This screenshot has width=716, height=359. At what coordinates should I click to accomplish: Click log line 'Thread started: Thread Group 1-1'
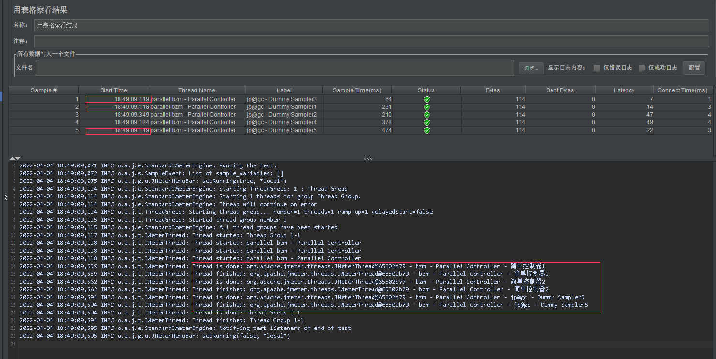pos(160,235)
